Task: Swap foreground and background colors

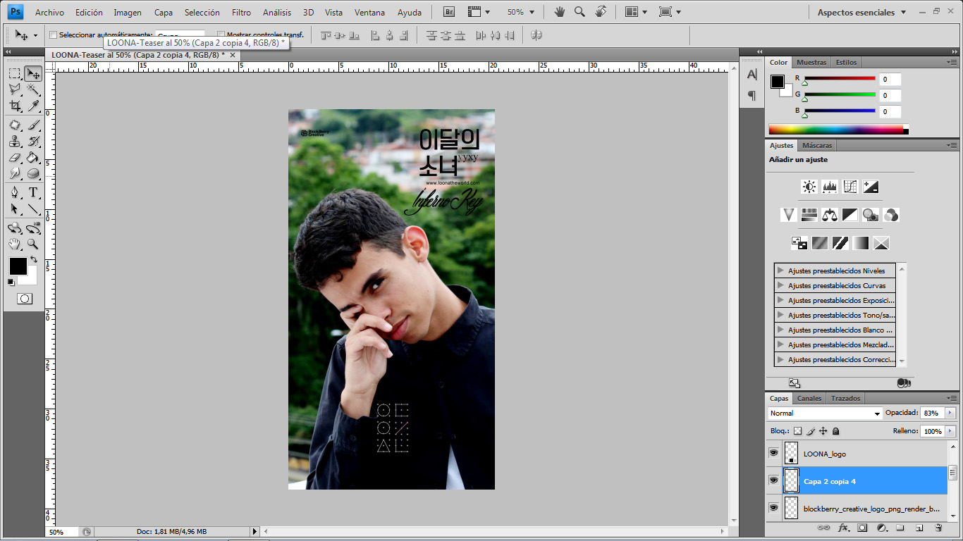Action: point(33,260)
